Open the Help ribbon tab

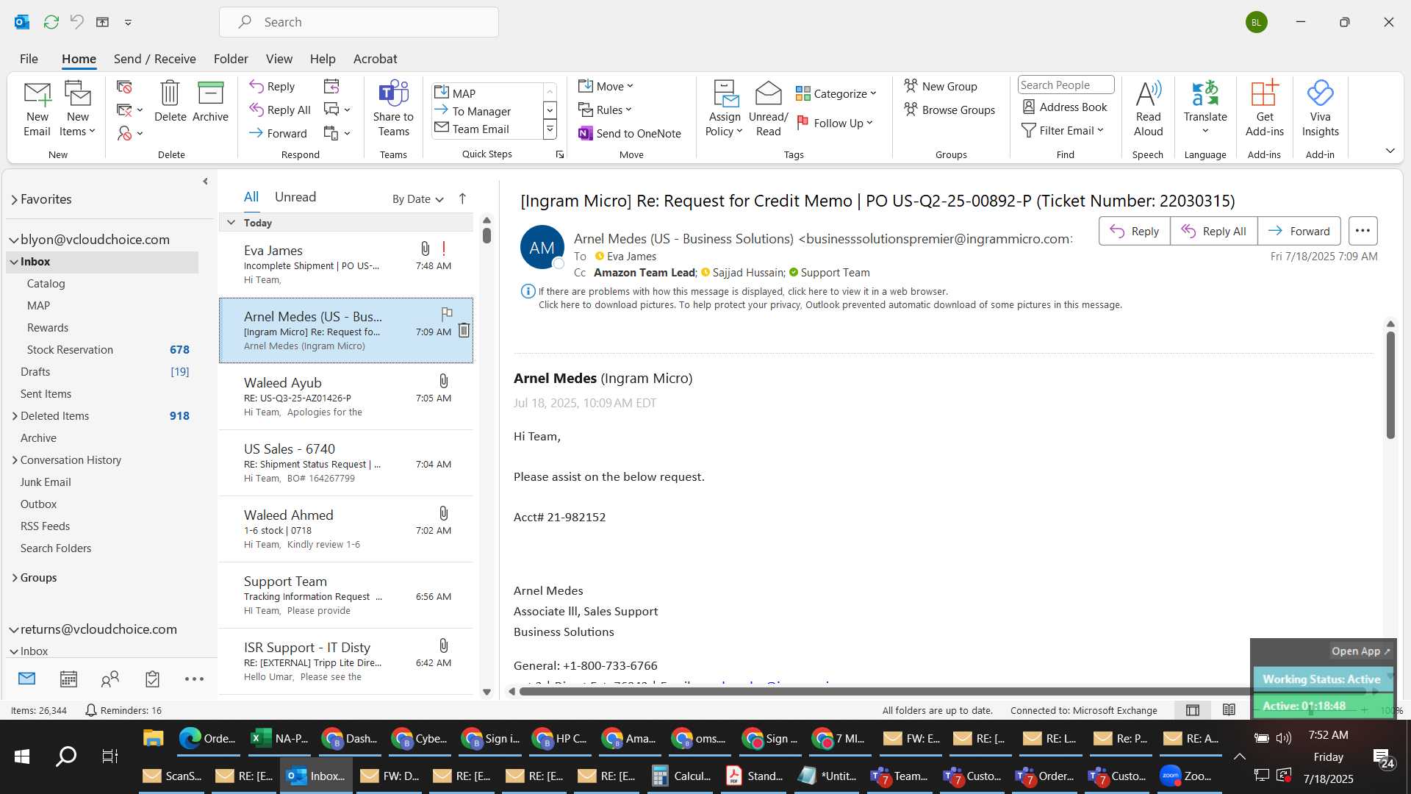(323, 59)
